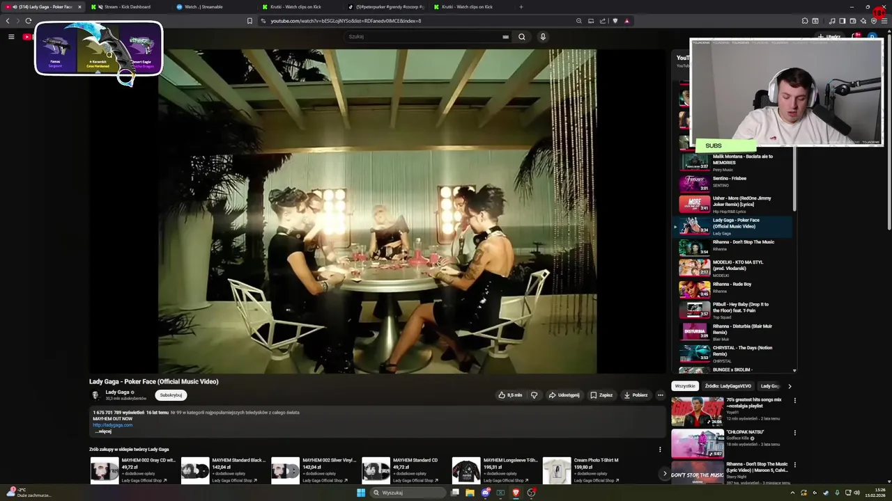This screenshot has height=501, width=892.
Task: Share the video with Udostępnij
Action: pos(564,395)
